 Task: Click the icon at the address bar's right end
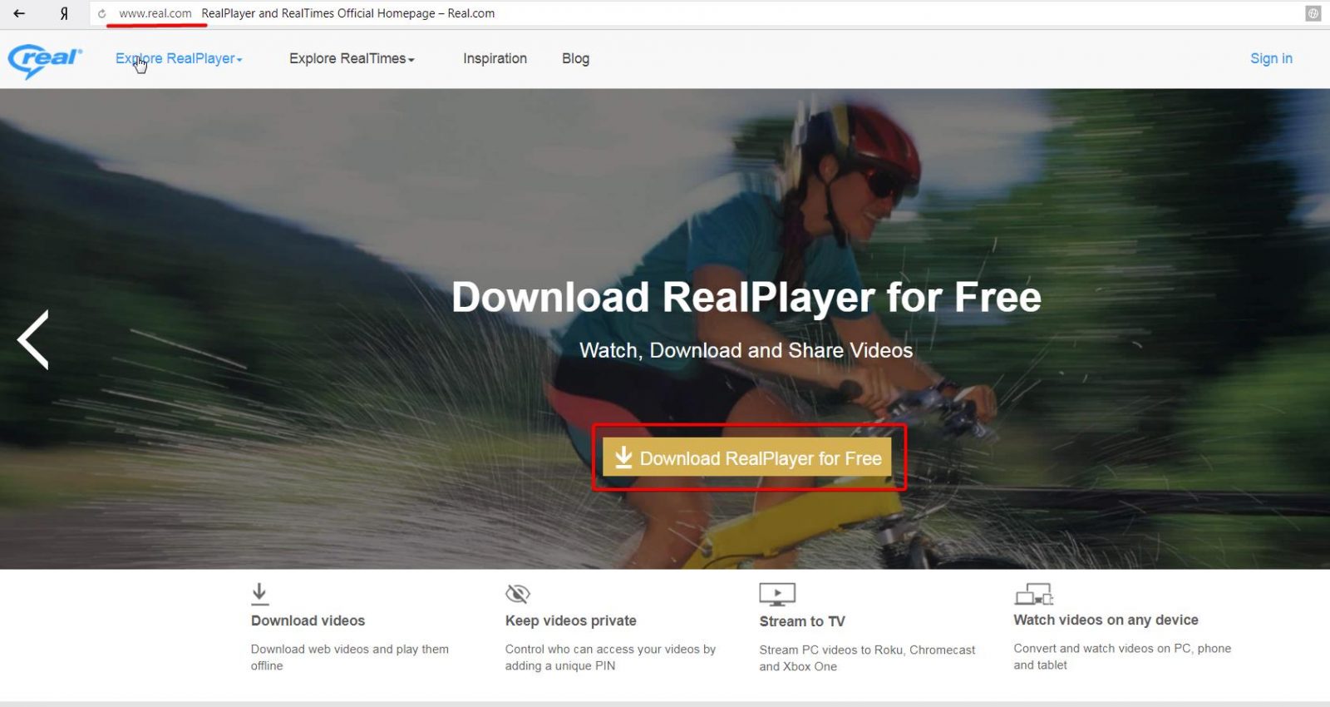point(1313,13)
